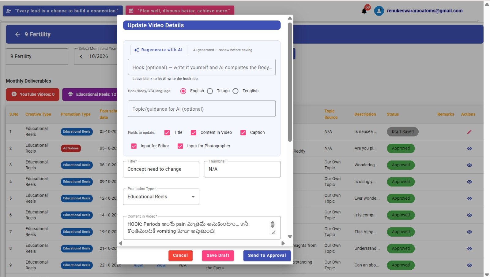Grab the Content in Video resize handle
490x277 pixels.
[x=273, y=233]
